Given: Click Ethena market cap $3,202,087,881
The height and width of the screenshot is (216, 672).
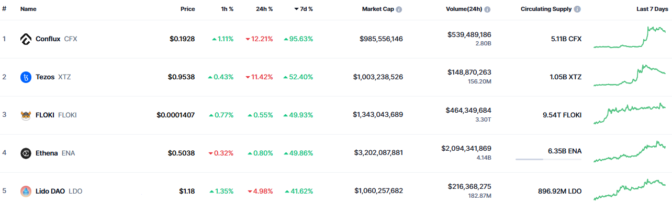Looking at the screenshot, I should pos(378,153).
